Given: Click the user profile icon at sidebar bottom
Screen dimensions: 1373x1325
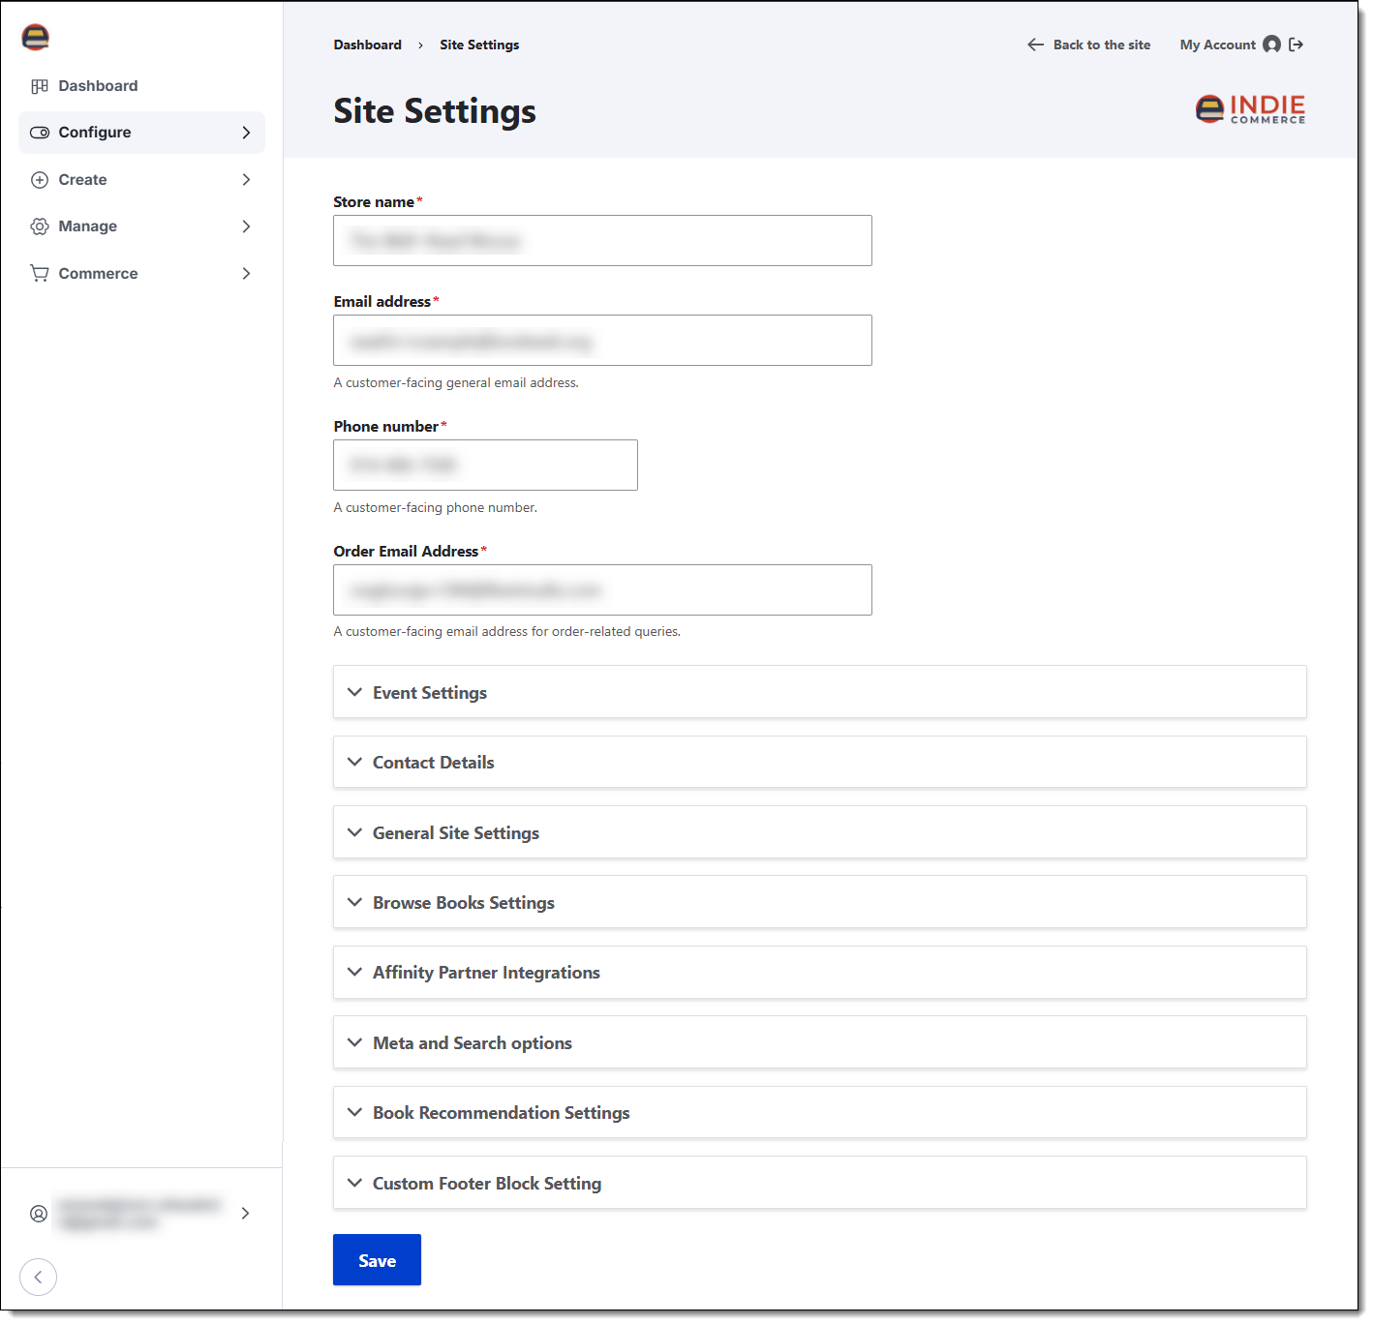Looking at the screenshot, I should tap(39, 1214).
